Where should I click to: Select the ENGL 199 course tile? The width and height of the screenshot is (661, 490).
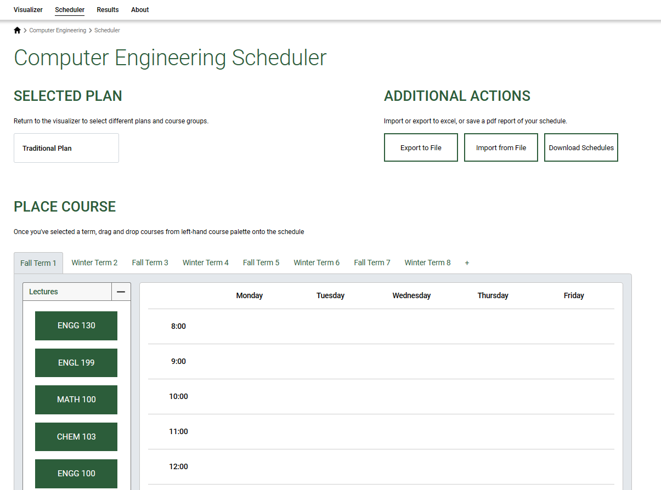(76, 362)
